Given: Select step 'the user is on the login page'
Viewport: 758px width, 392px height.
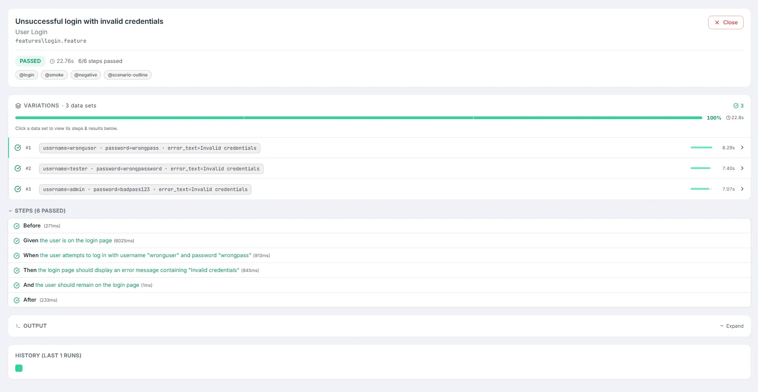Looking at the screenshot, I should tap(379, 241).
